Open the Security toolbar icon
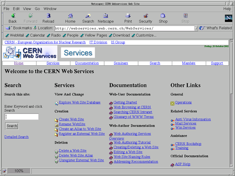Viewport: 235px width, 176px height. (x=145, y=16)
